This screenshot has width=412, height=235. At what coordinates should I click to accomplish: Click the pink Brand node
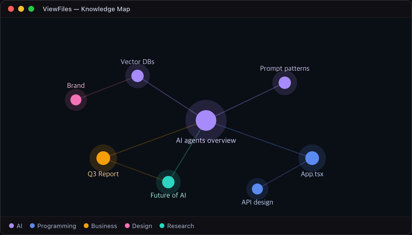(76, 100)
